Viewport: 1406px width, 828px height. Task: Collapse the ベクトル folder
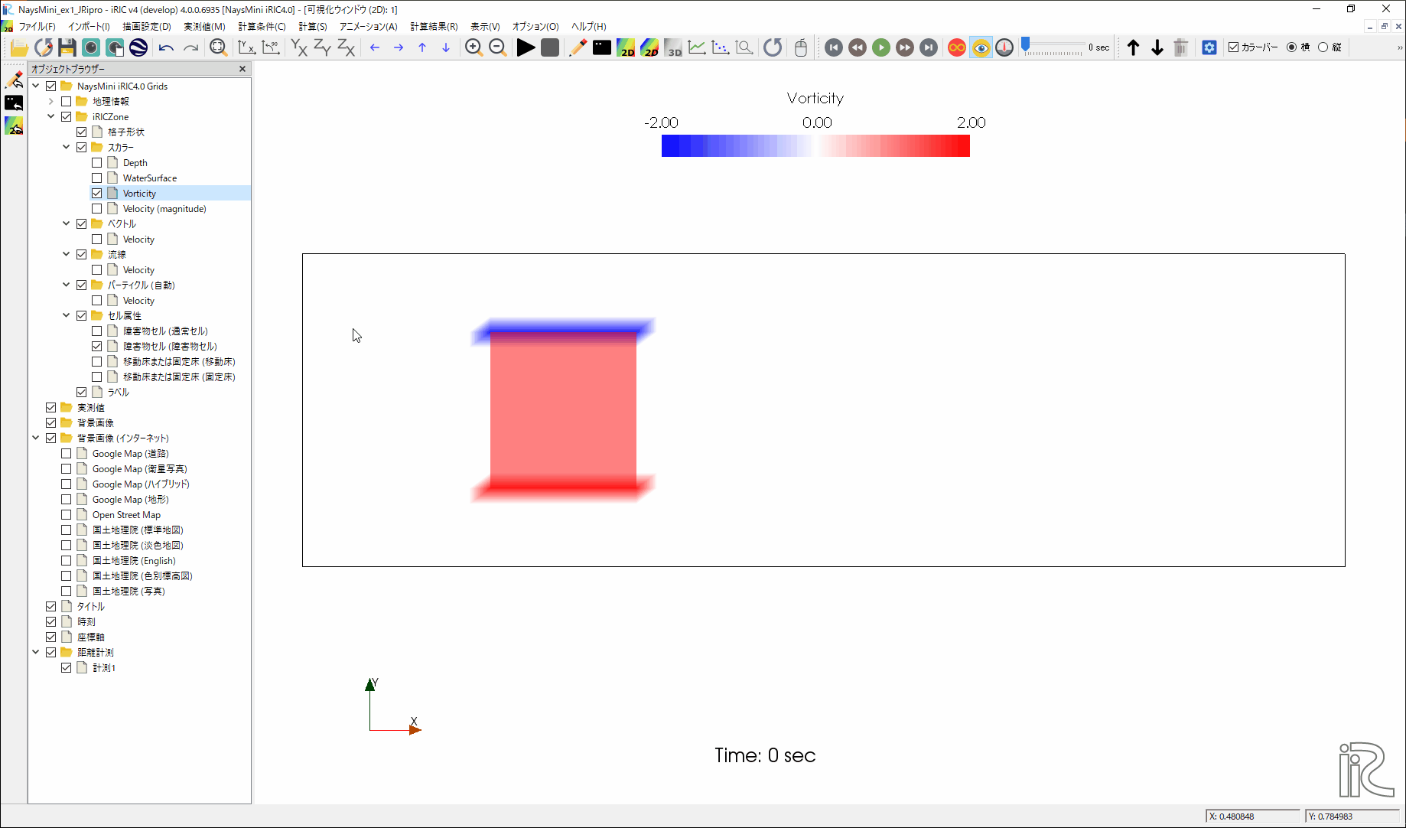67,223
